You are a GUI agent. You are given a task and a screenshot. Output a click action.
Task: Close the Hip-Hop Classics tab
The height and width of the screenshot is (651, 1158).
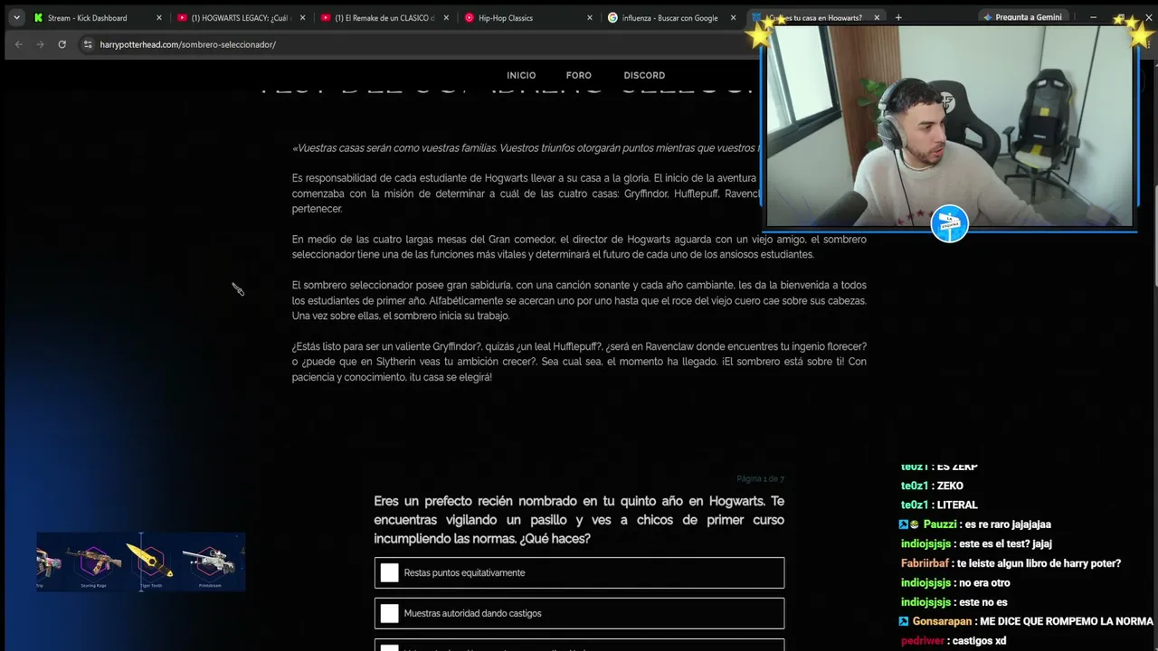[590, 17]
